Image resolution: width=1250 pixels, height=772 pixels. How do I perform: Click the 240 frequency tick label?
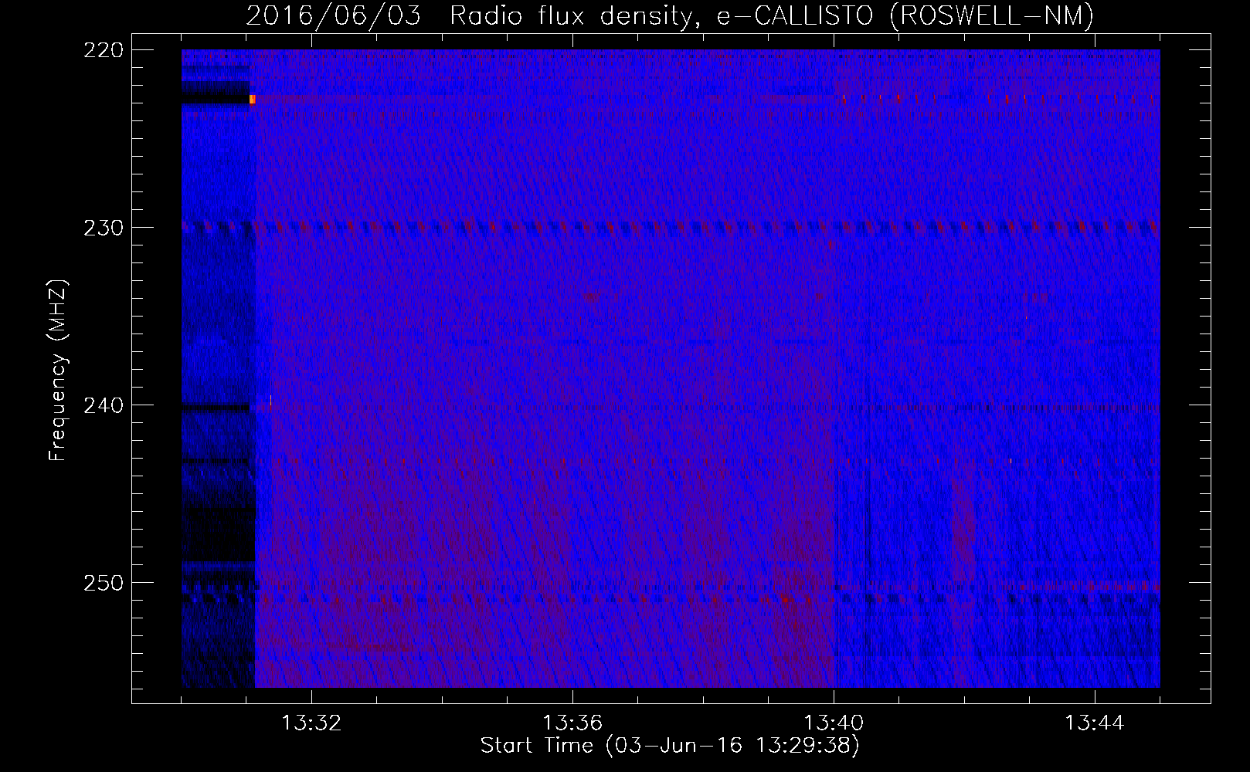coord(104,405)
